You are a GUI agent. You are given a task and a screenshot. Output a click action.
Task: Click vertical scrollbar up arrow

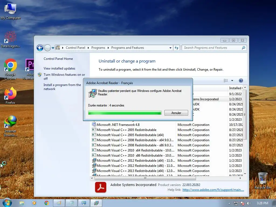pos(245,88)
